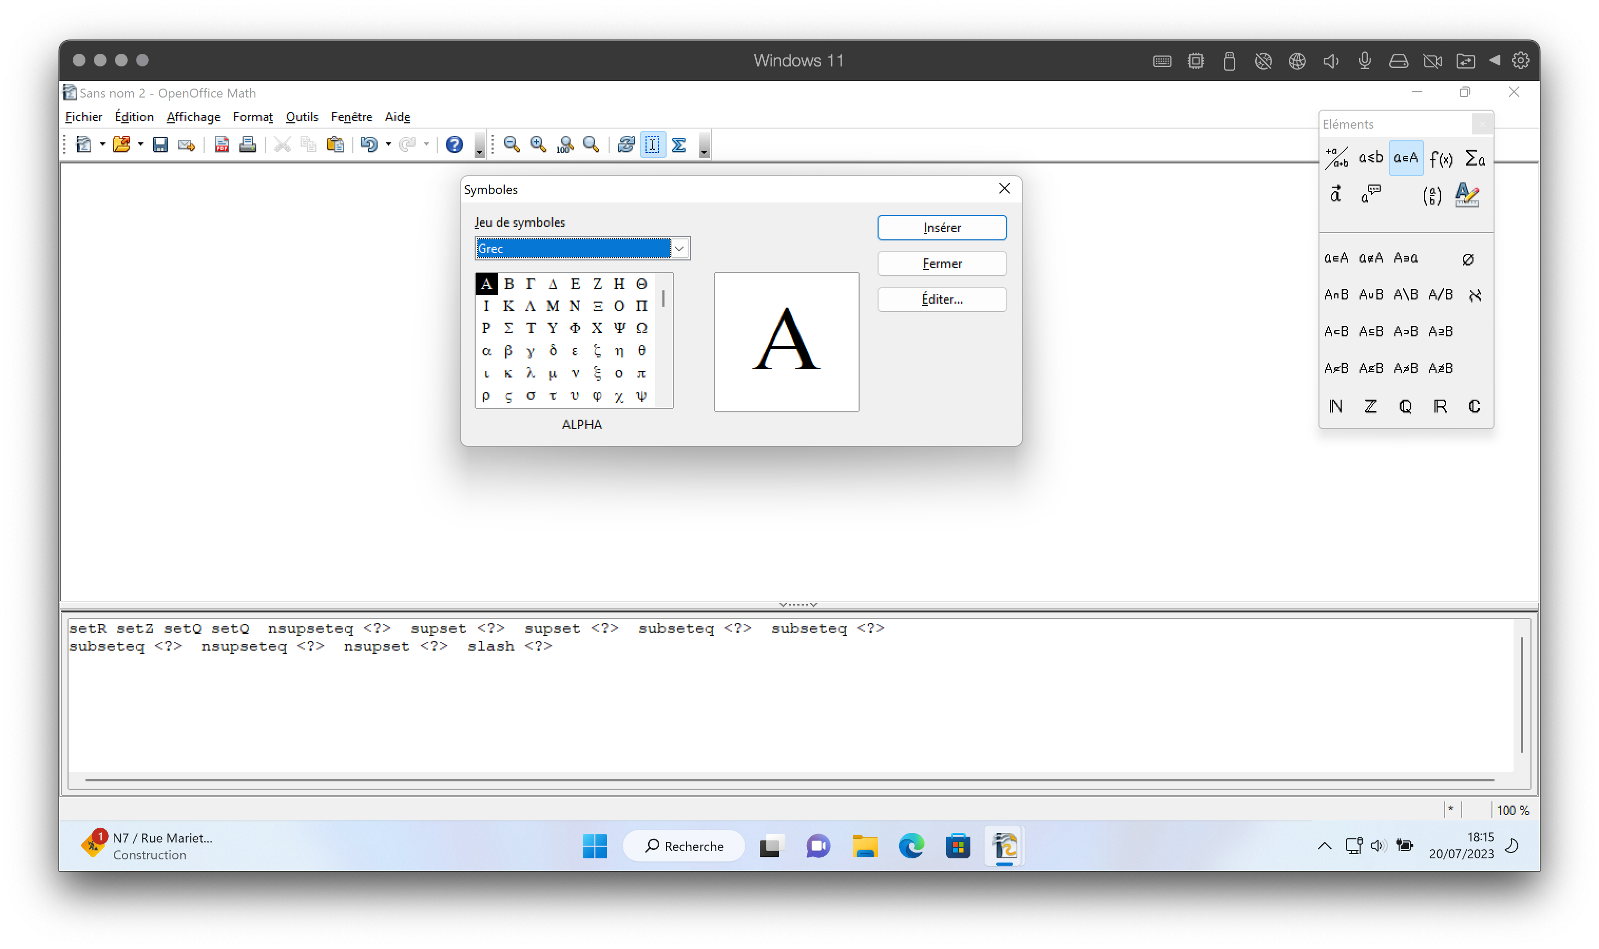
Task: Select Relations category a≤b in Elements
Action: click(1371, 158)
